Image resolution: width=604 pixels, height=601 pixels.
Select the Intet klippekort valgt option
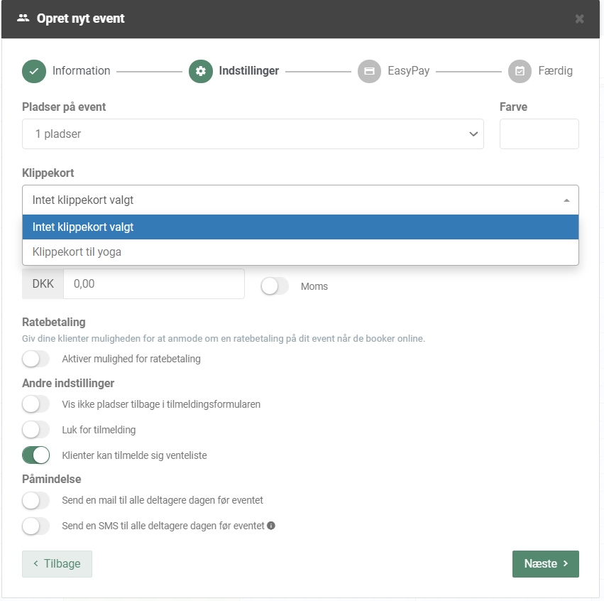(300, 227)
